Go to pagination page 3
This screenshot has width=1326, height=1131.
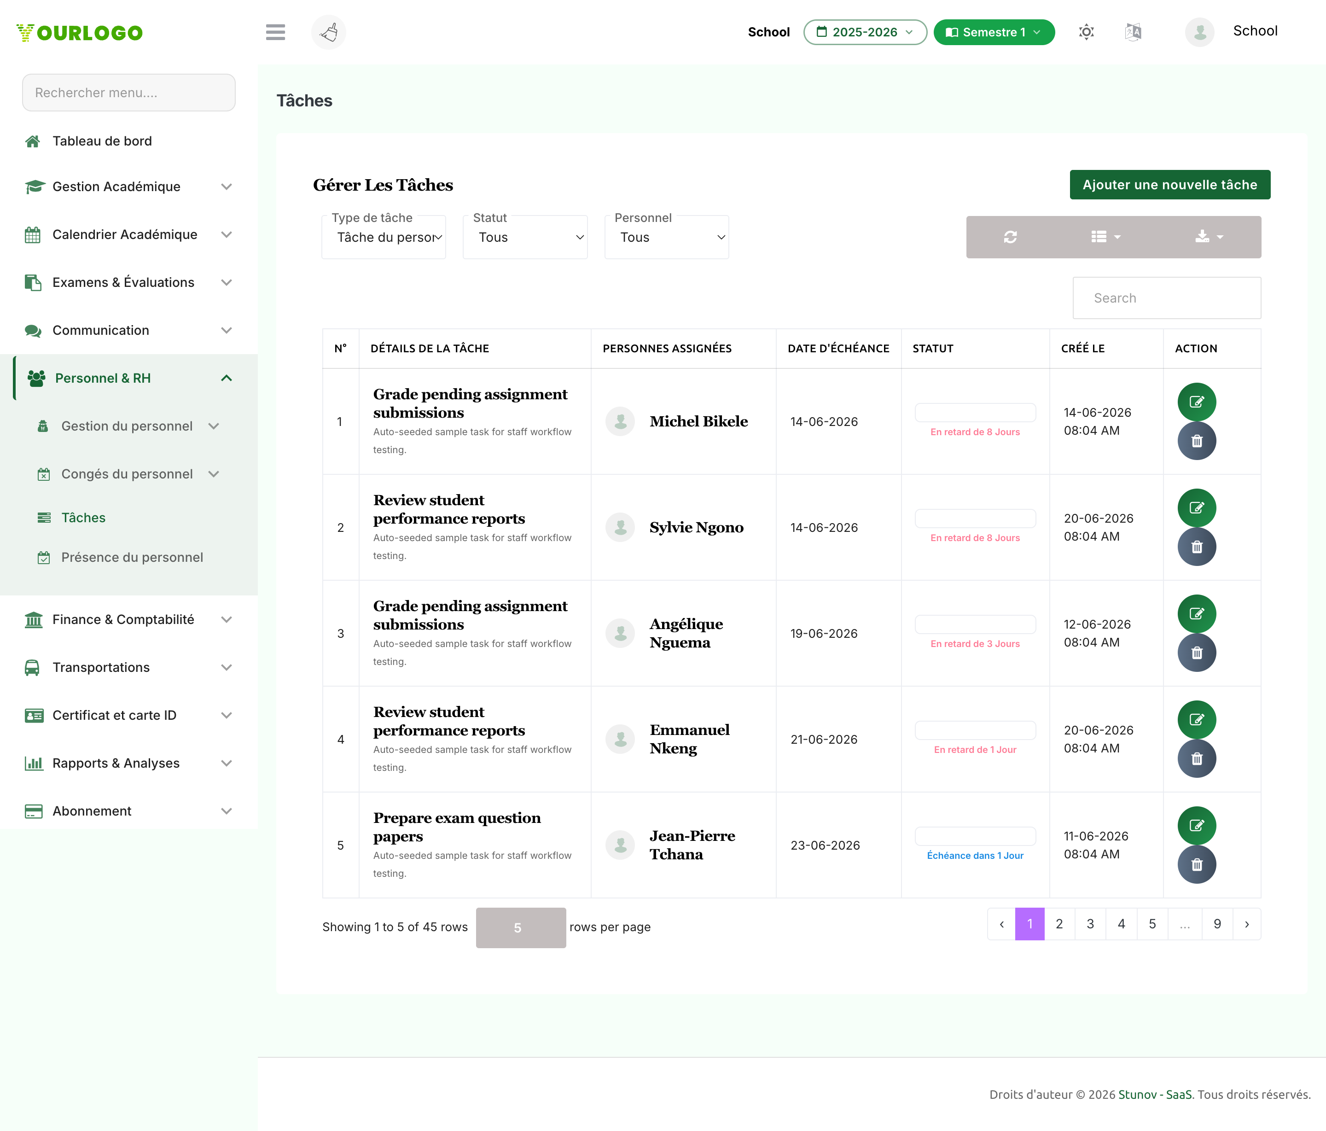coord(1090,924)
